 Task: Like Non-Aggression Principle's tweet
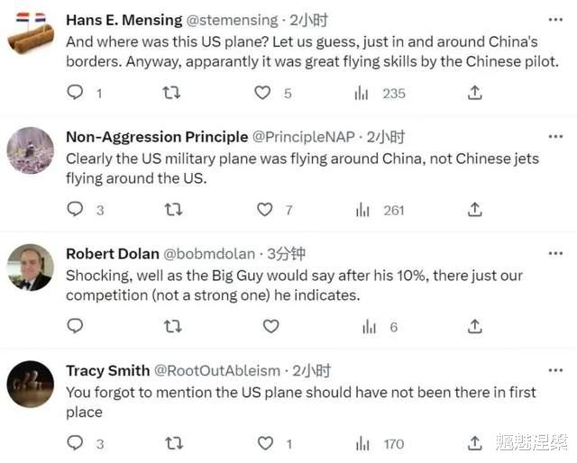[x=264, y=209]
